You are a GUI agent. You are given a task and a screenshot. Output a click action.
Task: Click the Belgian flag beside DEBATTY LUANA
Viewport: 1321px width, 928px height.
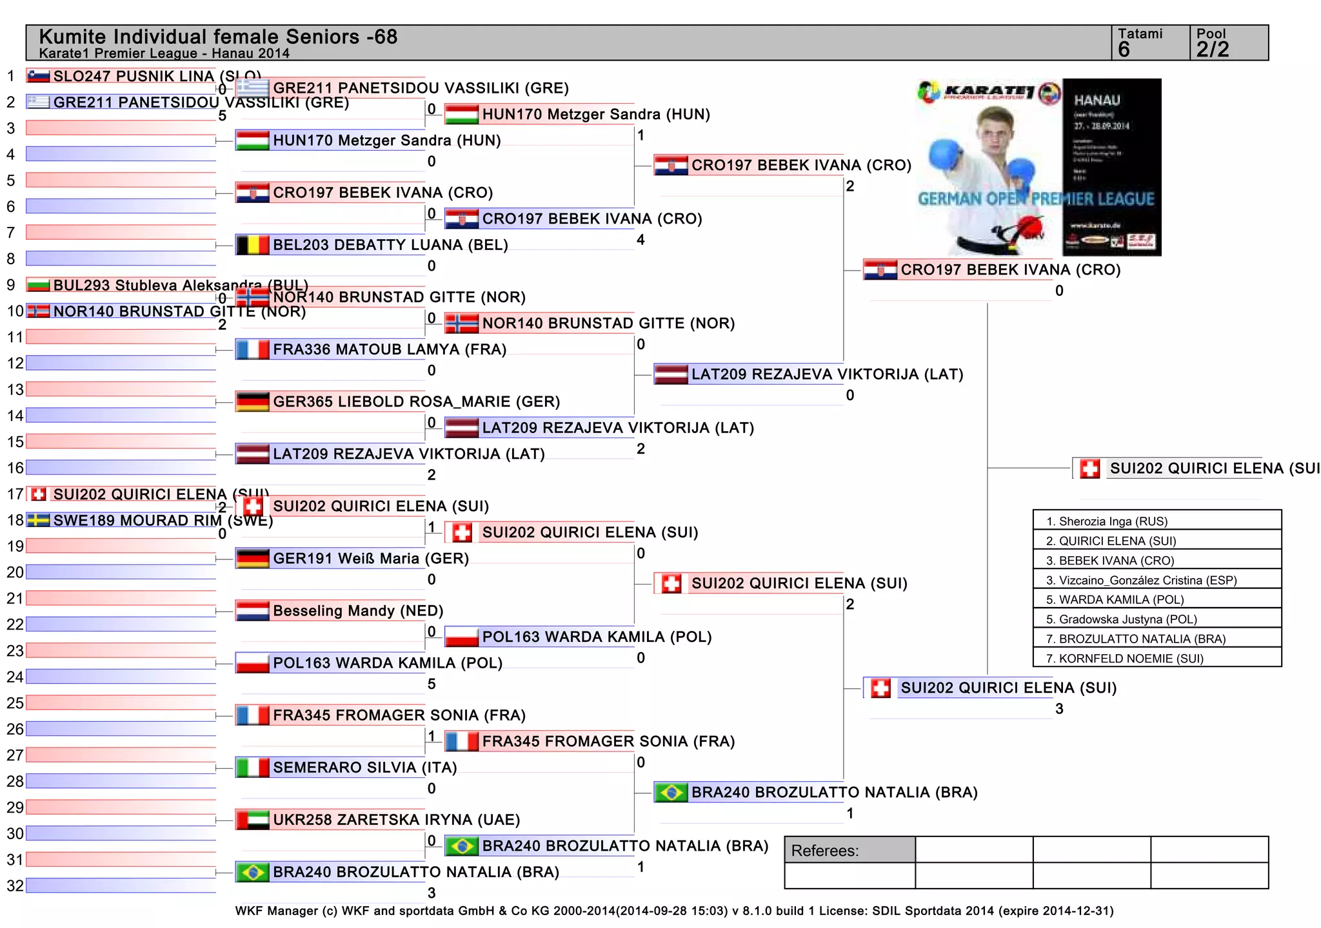(x=252, y=245)
